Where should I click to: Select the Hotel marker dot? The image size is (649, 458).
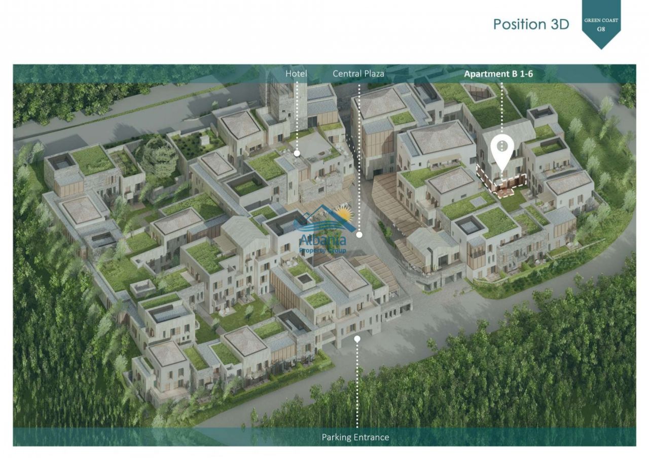pyautogui.click(x=297, y=153)
